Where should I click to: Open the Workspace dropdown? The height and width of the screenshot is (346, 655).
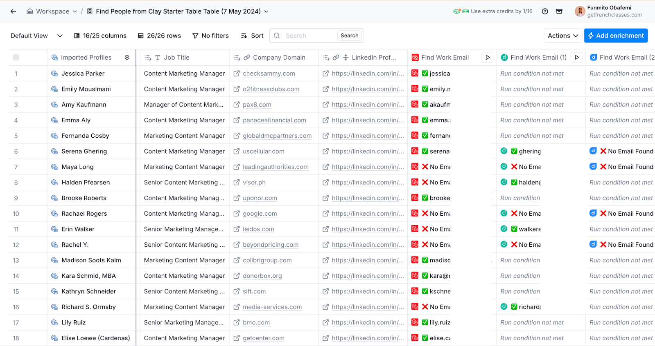[52, 11]
